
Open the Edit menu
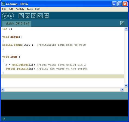click(11, 9)
